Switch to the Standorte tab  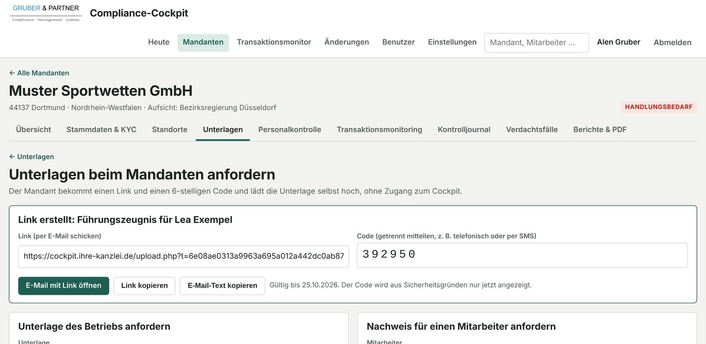[x=170, y=129]
